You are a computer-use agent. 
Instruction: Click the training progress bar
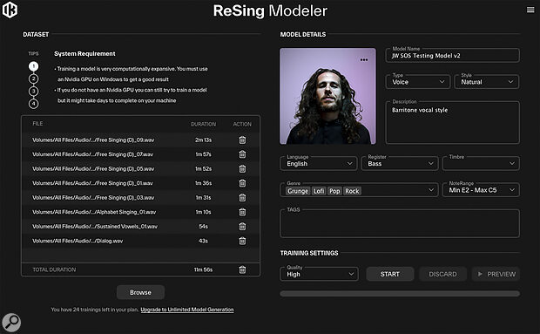400,294
